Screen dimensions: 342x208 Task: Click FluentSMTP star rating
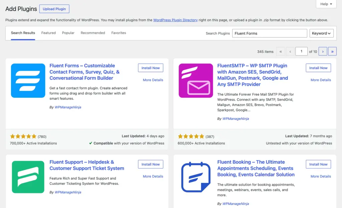click(191, 136)
